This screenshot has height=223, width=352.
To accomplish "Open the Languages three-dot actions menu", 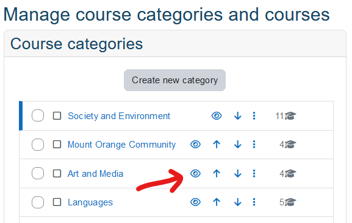I will click(254, 202).
